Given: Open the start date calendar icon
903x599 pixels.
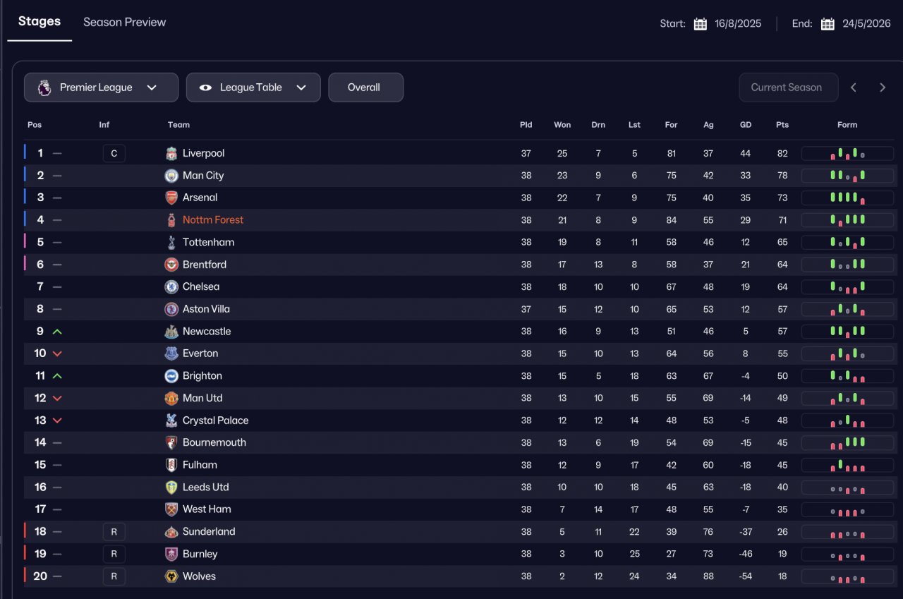Looking at the screenshot, I should tap(700, 24).
